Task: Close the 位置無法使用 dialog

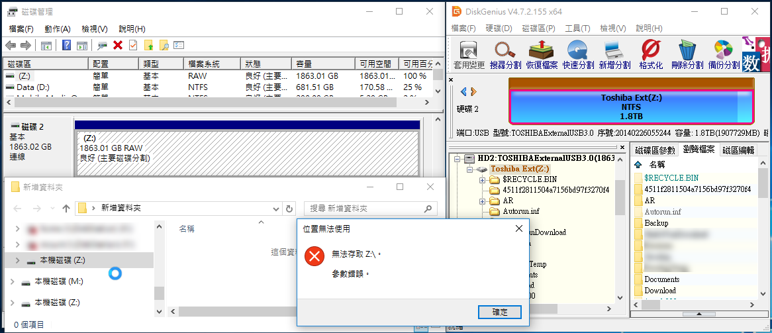Action: tap(518, 228)
